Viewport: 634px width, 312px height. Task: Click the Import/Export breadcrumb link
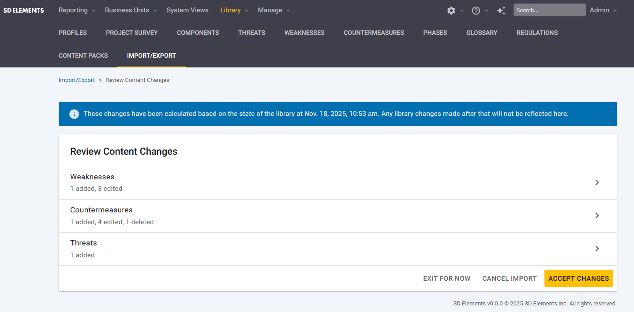click(x=77, y=80)
